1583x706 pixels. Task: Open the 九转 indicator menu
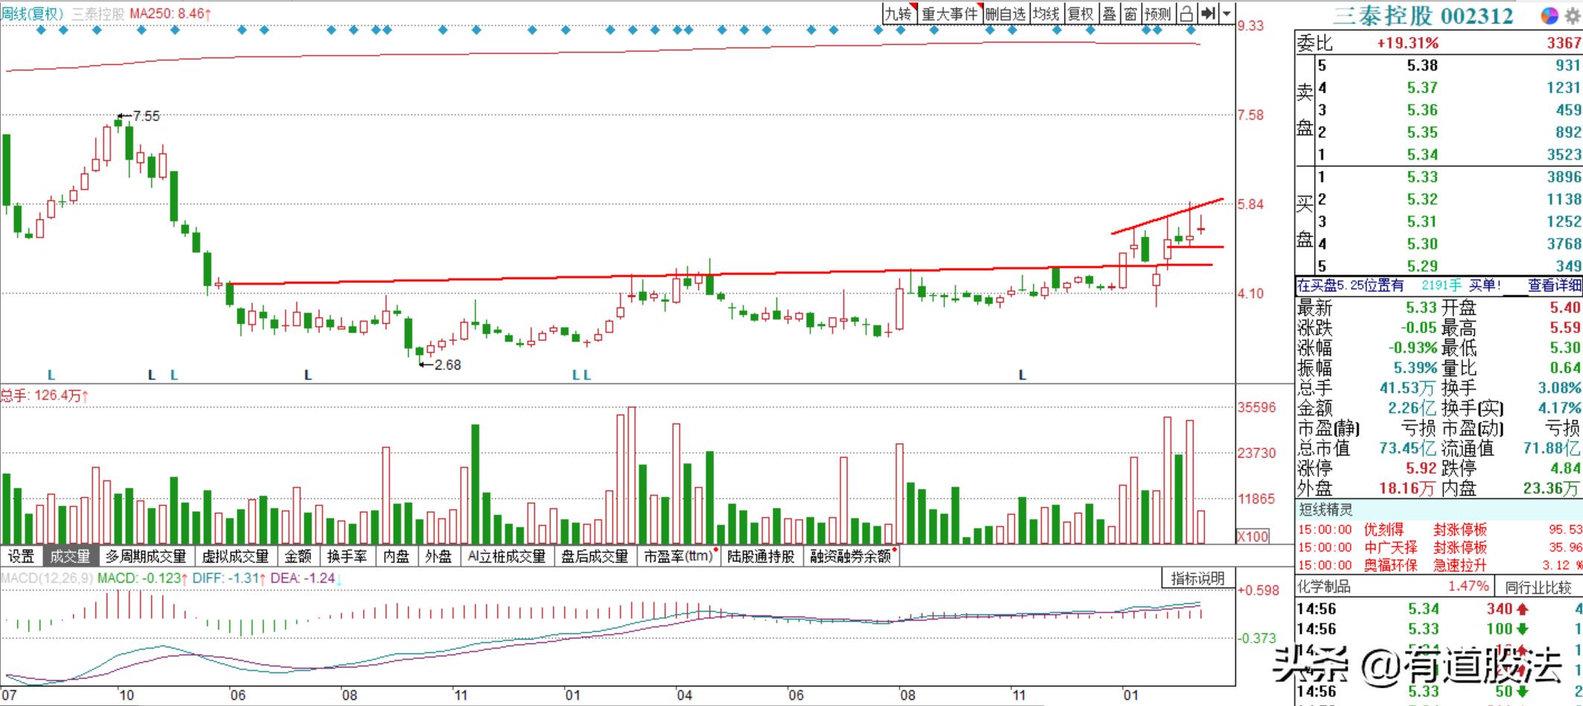(898, 13)
